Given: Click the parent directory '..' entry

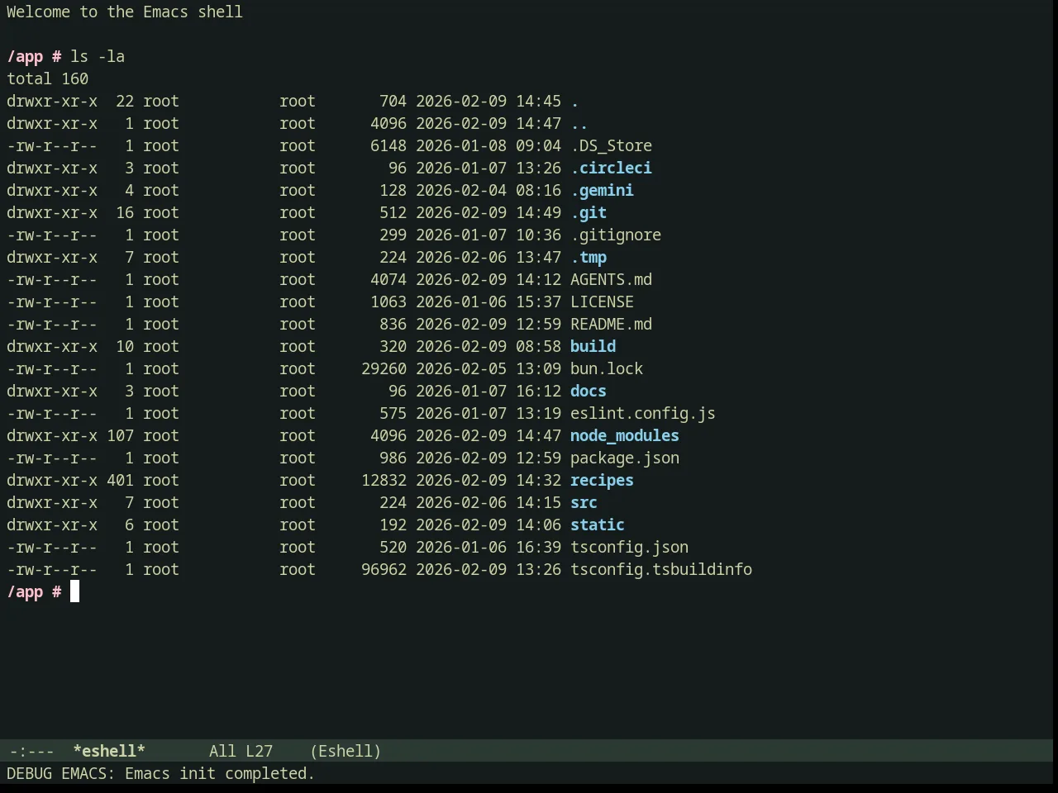Looking at the screenshot, I should [x=579, y=123].
